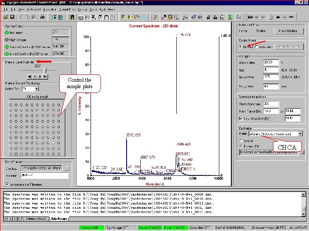Click the inward arrows compress toolbar icon
The height and width of the screenshot is (231, 309).
coord(250,17)
